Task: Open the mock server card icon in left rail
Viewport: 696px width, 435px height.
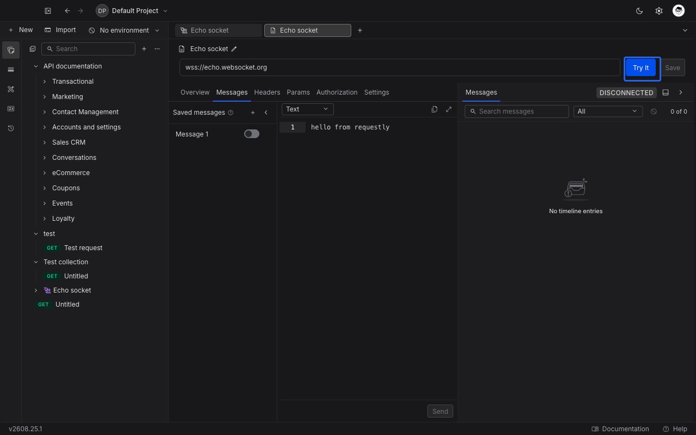Action: point(11,109)
